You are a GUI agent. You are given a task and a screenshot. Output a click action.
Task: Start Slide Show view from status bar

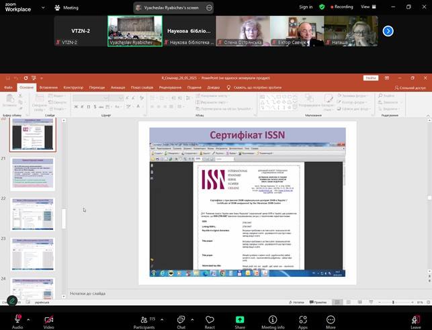coord(371,302)
